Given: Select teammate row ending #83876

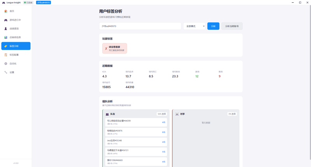Looking at the screenshot, I should click(136, 132).
